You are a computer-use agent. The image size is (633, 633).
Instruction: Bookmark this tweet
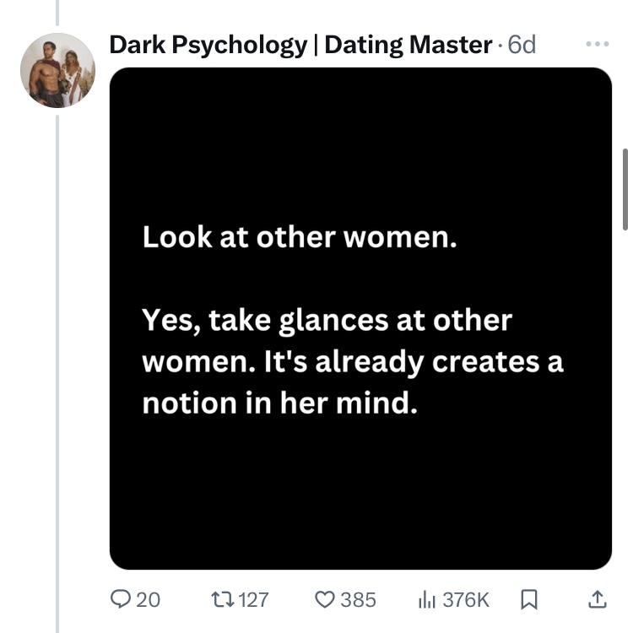529,599
